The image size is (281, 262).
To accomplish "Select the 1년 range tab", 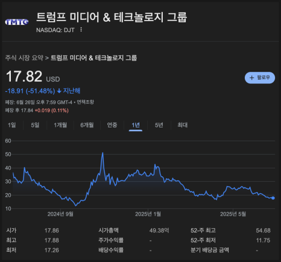I will pyautogui.click(x=136, y=125).
